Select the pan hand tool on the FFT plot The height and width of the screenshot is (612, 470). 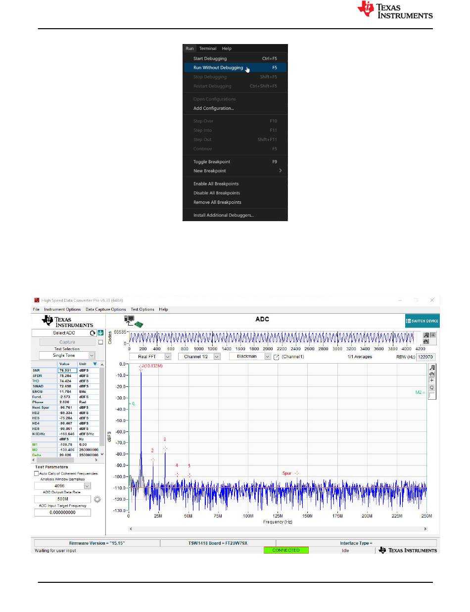tap(432, 374)
